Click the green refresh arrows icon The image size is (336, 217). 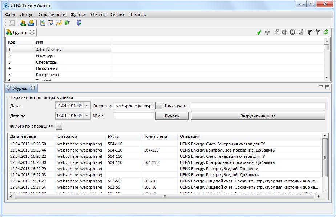click(x=326, y=32)
